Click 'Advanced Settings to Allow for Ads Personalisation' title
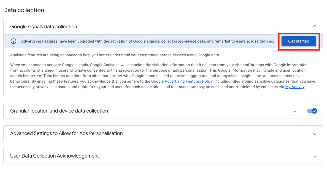The image size is (327, 174). pyautogui.click(x=66, y=133)
